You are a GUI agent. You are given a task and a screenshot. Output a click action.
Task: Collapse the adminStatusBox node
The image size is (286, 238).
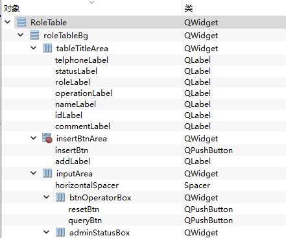tap(47, 232)
